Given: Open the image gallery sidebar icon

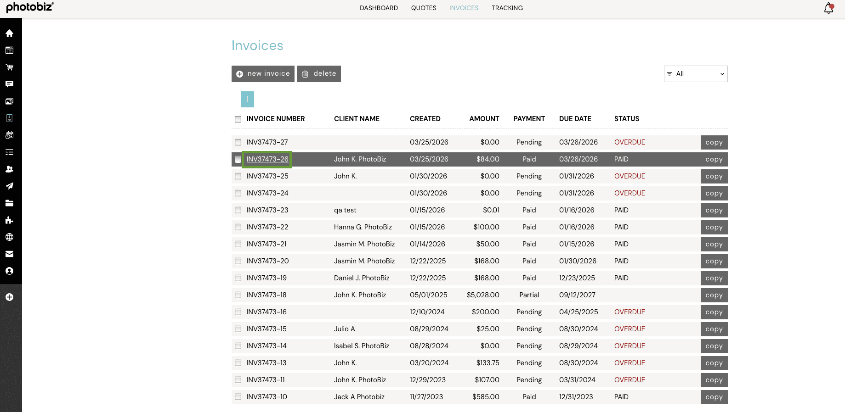Looking at the screenshot, I should coord(9,101).
